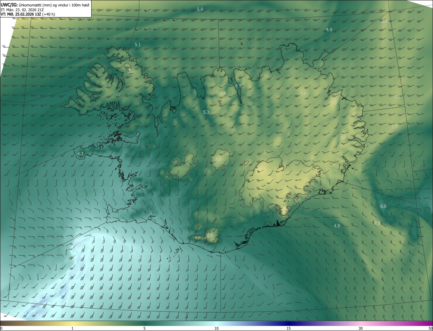Click the 6.0 value offshore southeast
Image resolution: width=433 pixels, height=331 pixels.
383,206
